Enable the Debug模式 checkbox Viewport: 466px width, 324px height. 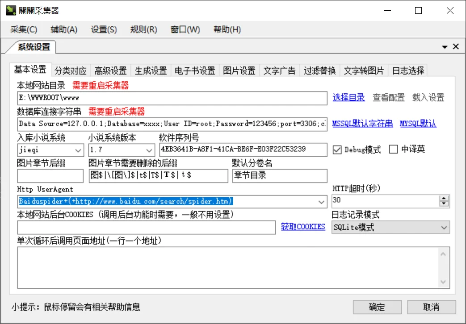click(337, 150)
